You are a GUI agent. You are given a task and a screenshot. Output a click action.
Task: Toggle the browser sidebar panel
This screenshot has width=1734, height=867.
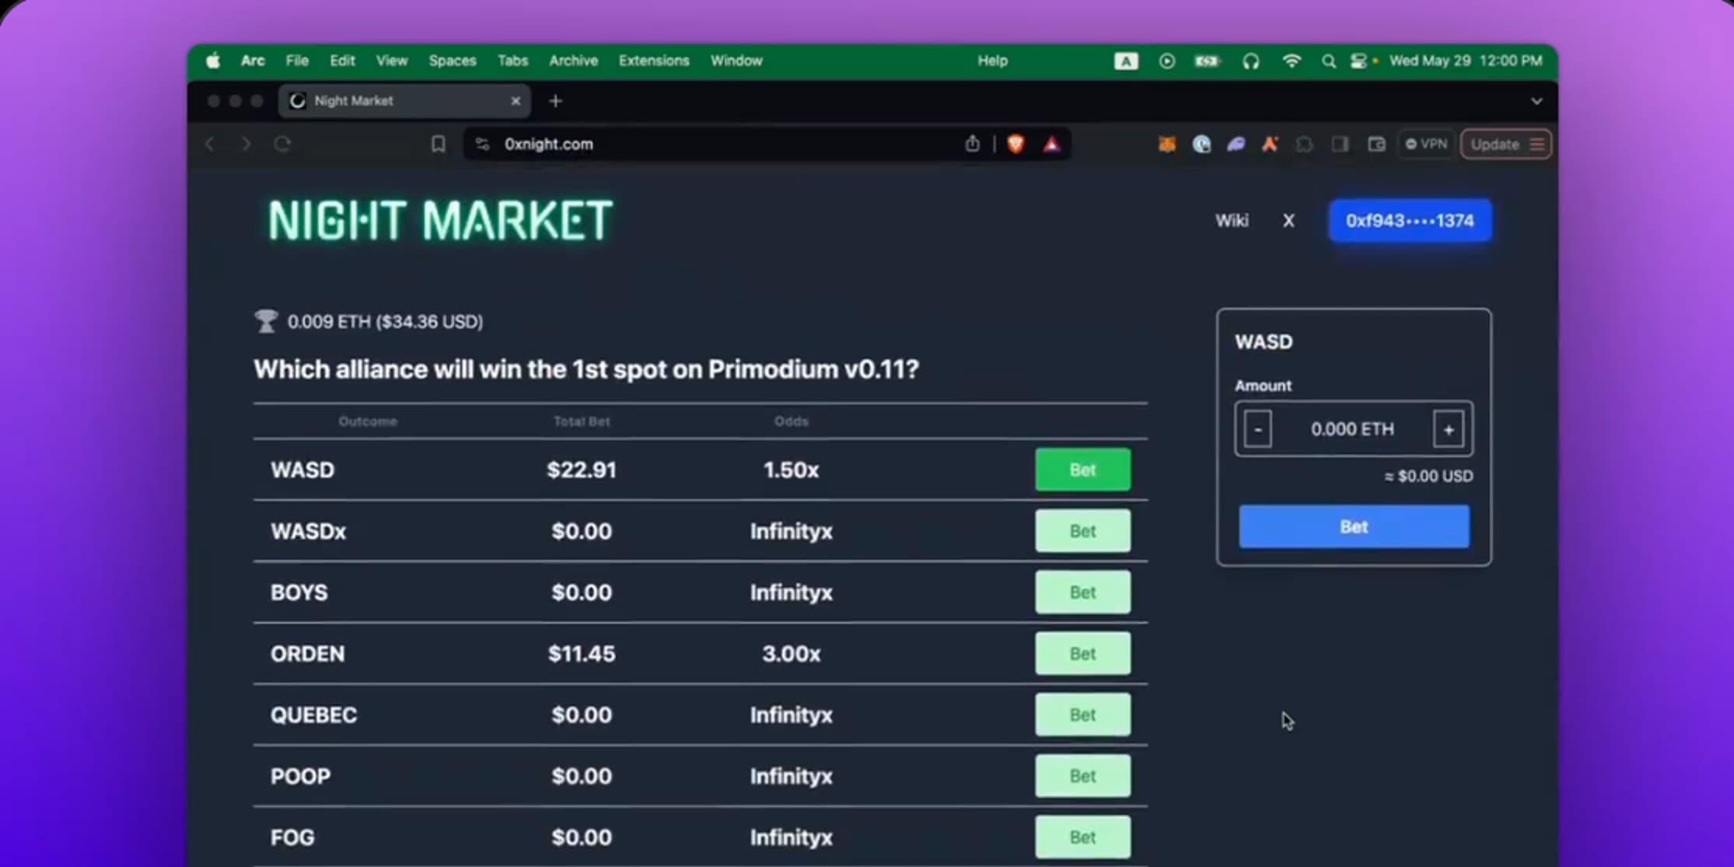1340,144
